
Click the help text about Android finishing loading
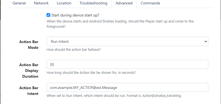tap(120, 24)
